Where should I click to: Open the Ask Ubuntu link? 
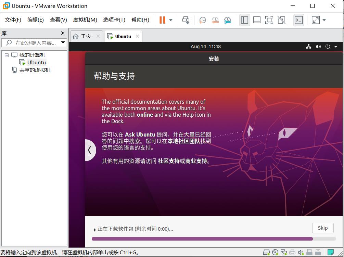[x=140, y=134]
